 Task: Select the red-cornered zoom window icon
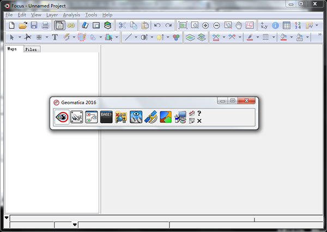click(x=228, y=26)
